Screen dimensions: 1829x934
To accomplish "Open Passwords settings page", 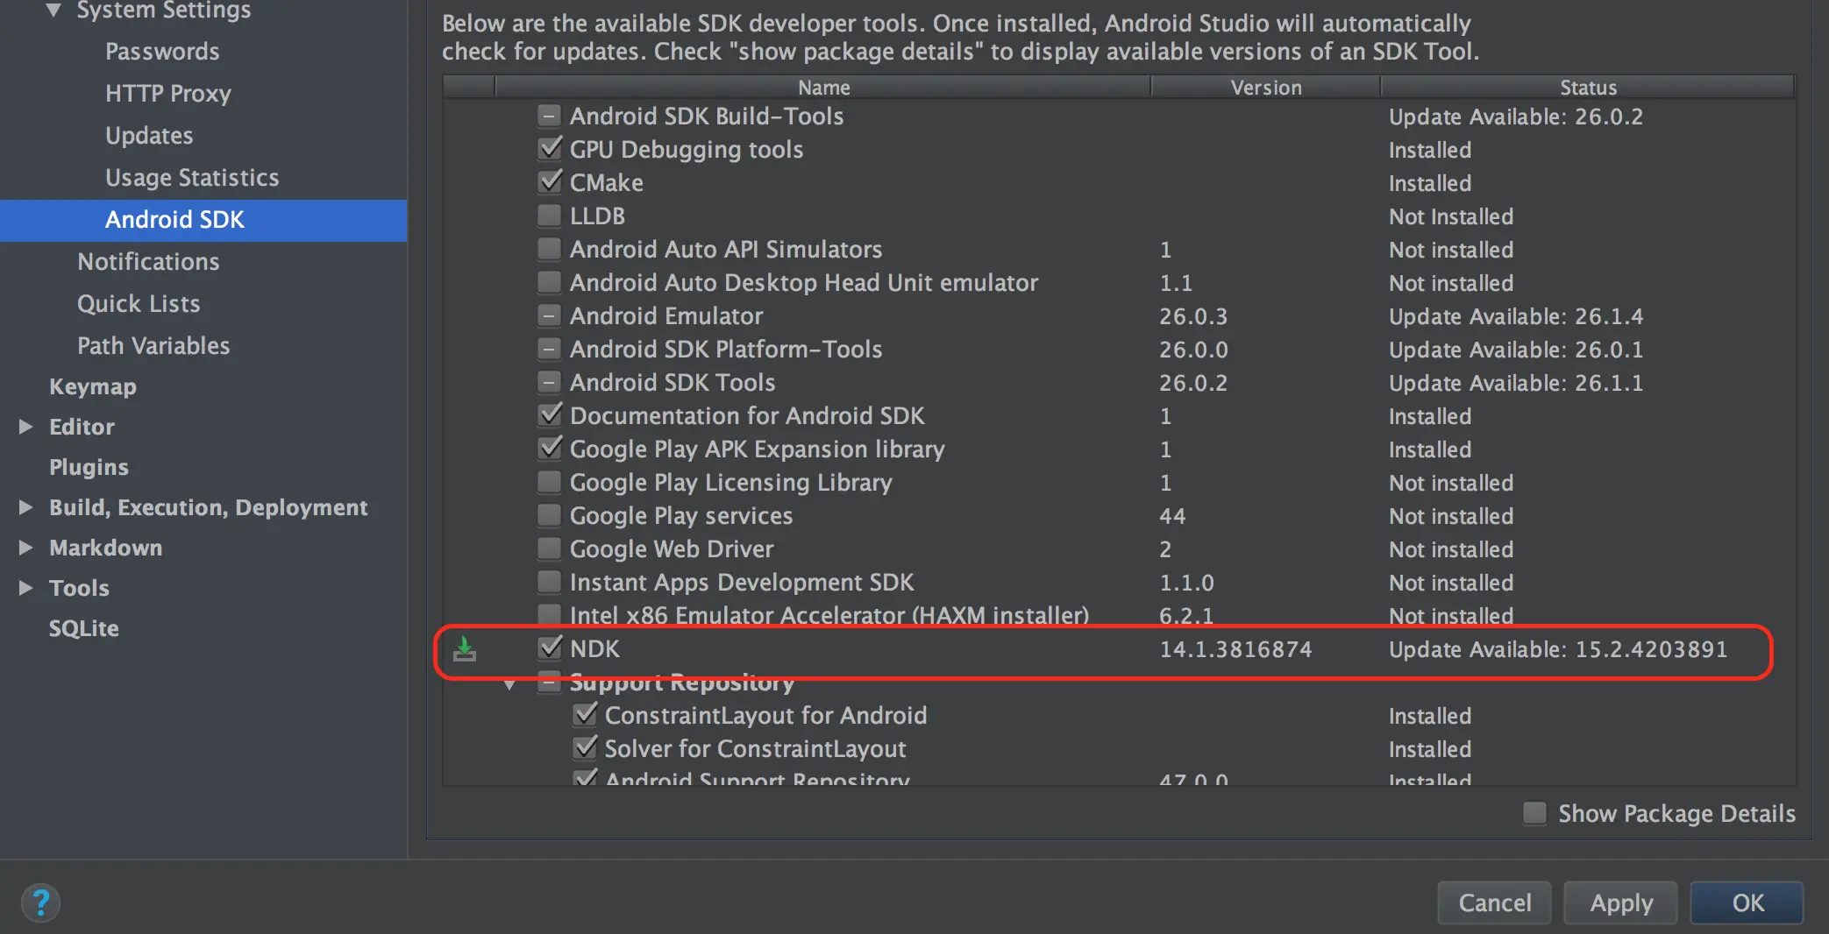I will 162,52.
